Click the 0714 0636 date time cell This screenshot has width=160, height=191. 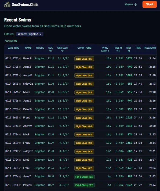coord(12,92)
